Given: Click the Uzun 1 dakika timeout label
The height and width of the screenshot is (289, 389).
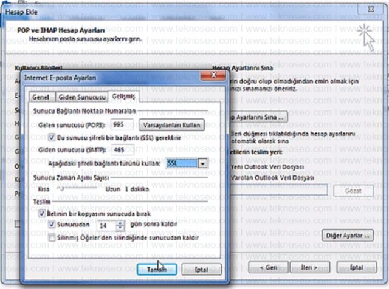Looking at the screenshot, I should pyautogui.click(x=127, y=189).
